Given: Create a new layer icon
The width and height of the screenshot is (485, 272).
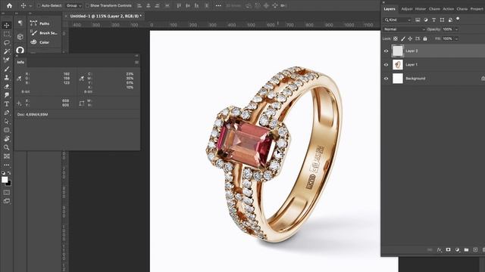Looking at the screenshot, I should tap(475, 250).
